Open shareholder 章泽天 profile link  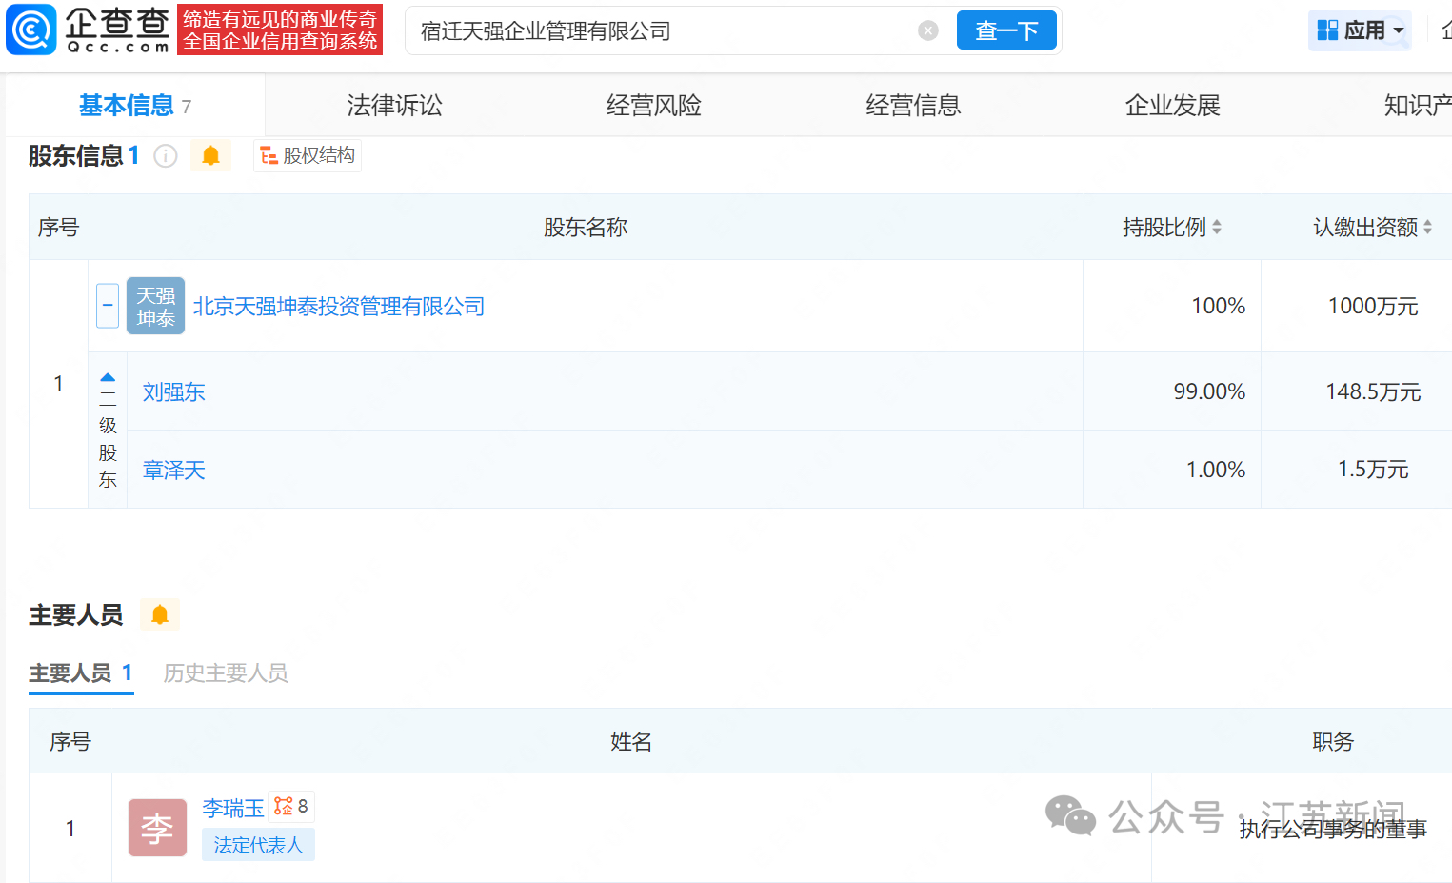[174, 471]
